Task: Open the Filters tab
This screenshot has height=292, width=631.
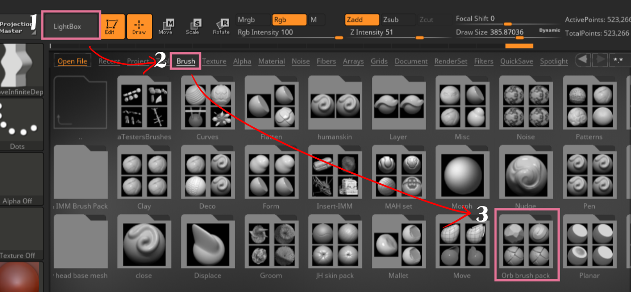Action: pyautogui.click(x=484, y=61)
